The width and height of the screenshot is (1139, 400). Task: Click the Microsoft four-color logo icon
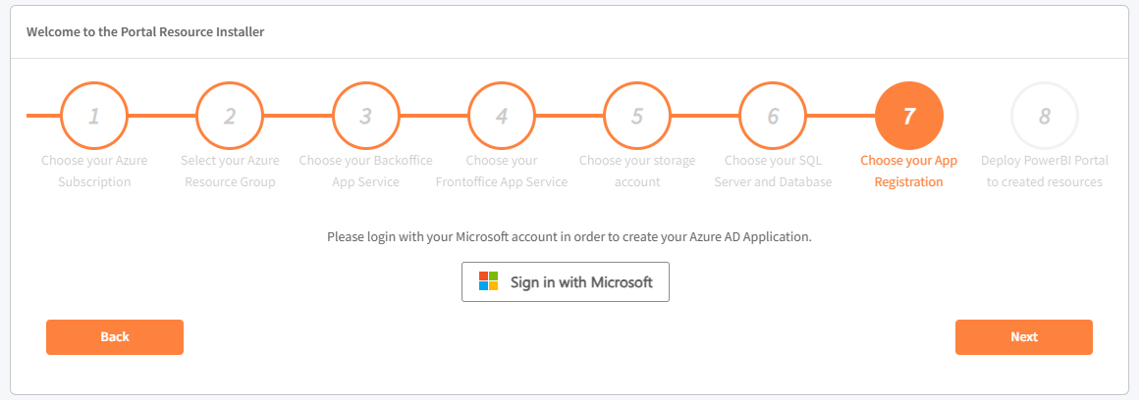point(489,281)
